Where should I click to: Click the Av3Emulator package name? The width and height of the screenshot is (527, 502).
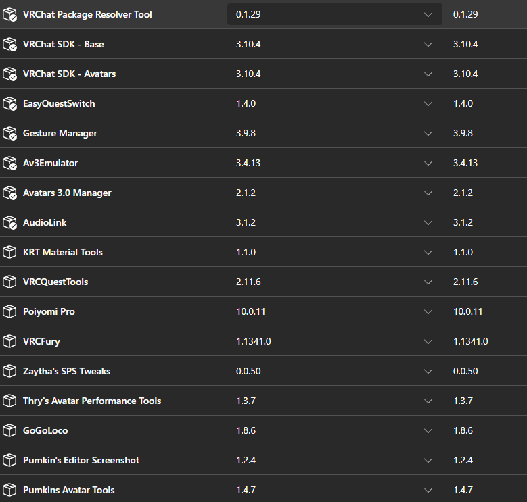(51, 163)
